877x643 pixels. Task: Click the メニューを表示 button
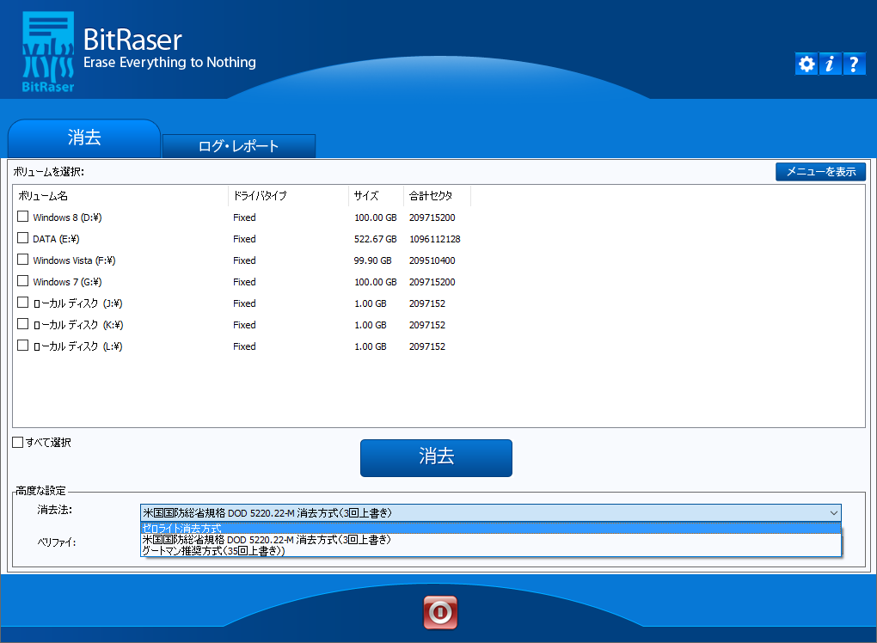820,171
